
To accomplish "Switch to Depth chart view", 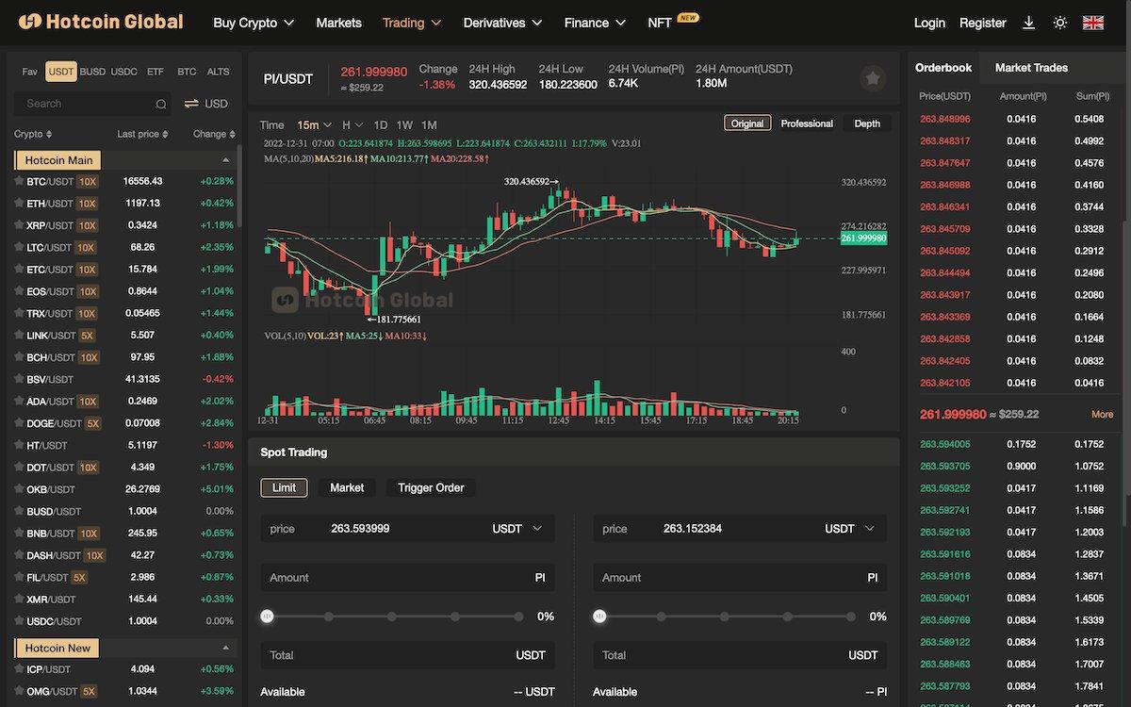I will click(867, 123).
